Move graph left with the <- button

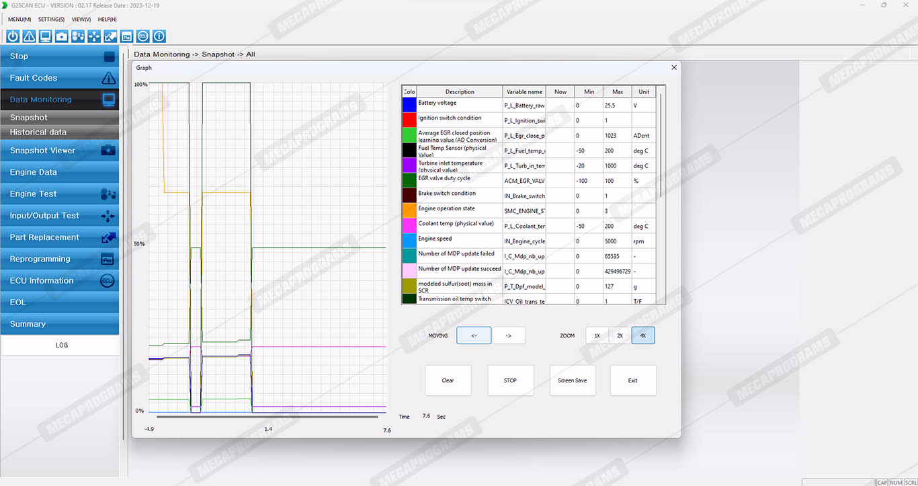[474, 335]
